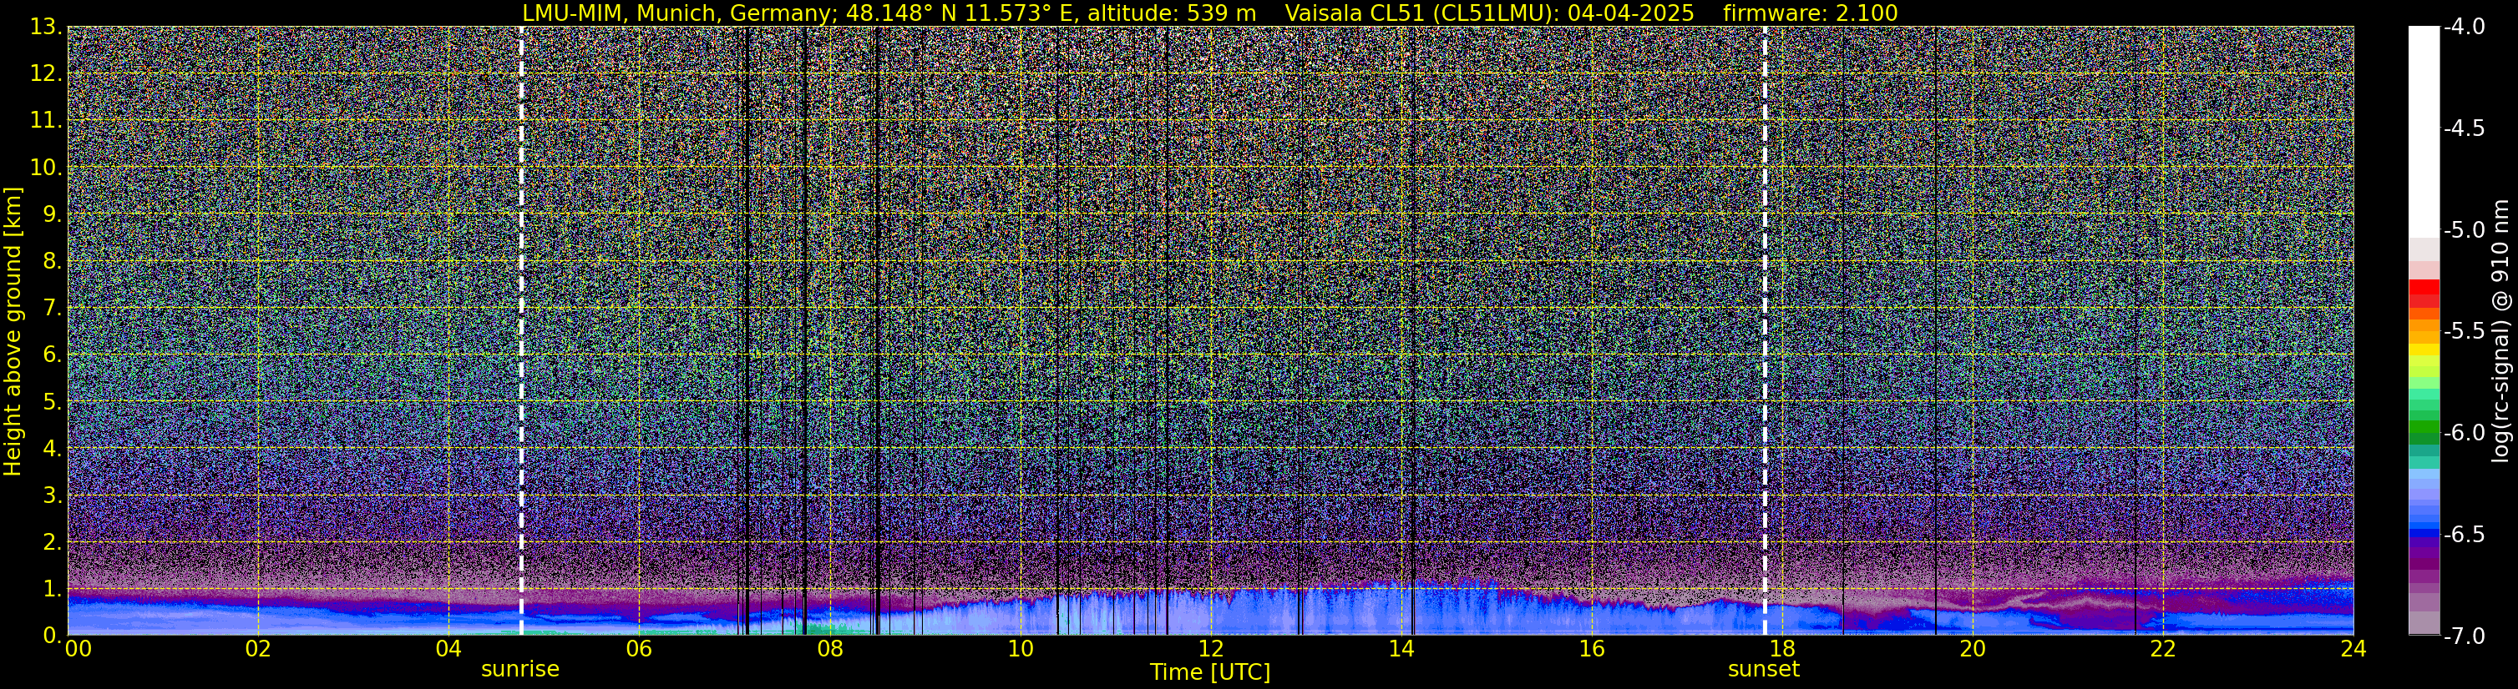The image size is (2518, 689).
Task: Click the time axis tick '02'
Action: [x=257, y=649]
